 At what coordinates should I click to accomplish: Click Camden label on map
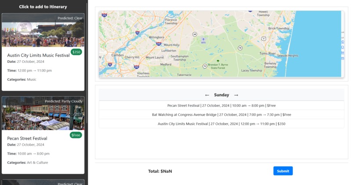pyautogui.click(x=117, y=55)
